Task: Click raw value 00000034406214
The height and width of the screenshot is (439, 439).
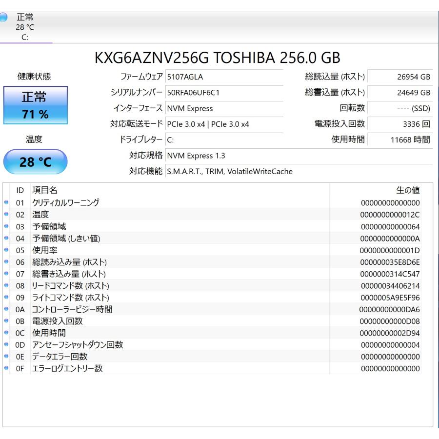Action: (390, 286)
